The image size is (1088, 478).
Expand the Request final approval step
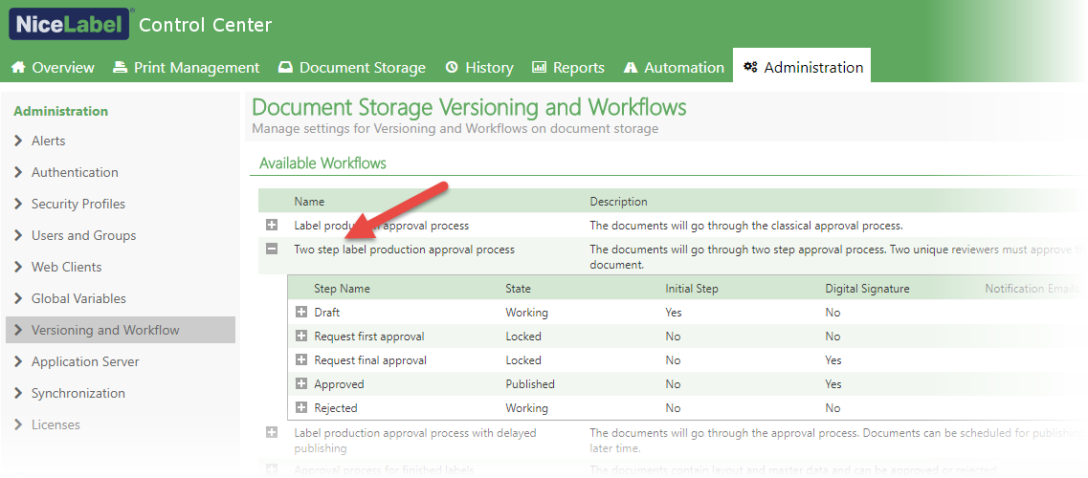pos(301,360)
